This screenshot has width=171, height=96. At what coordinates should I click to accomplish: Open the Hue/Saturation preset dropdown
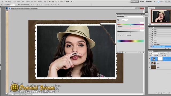[x=134, y=17]
